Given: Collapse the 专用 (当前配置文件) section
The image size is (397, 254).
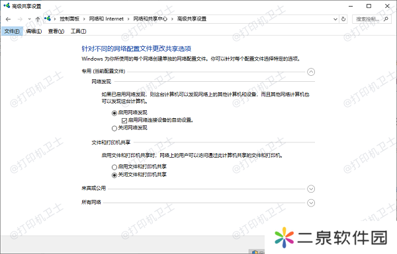Looking at the screenshot, I should coord(311,72).
